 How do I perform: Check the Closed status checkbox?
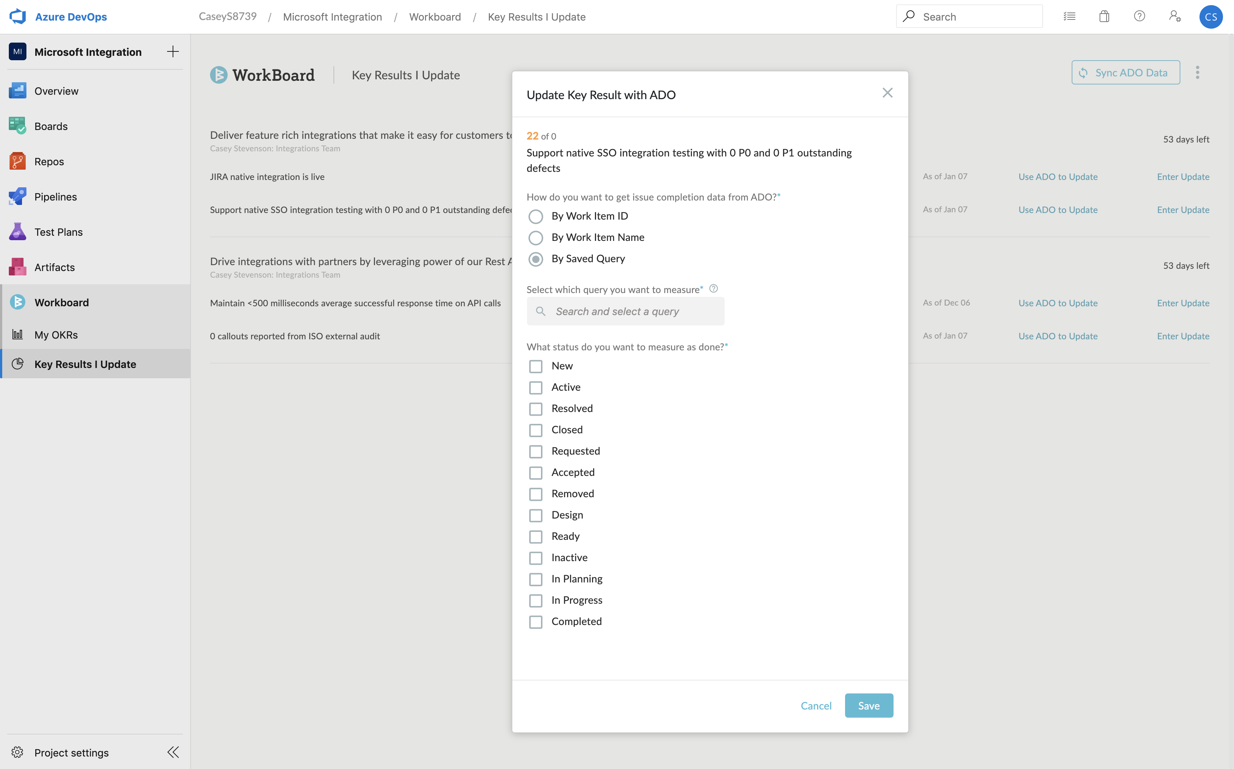(535, 430)
